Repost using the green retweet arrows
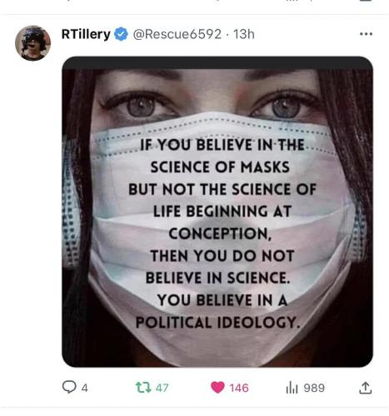 143,388
